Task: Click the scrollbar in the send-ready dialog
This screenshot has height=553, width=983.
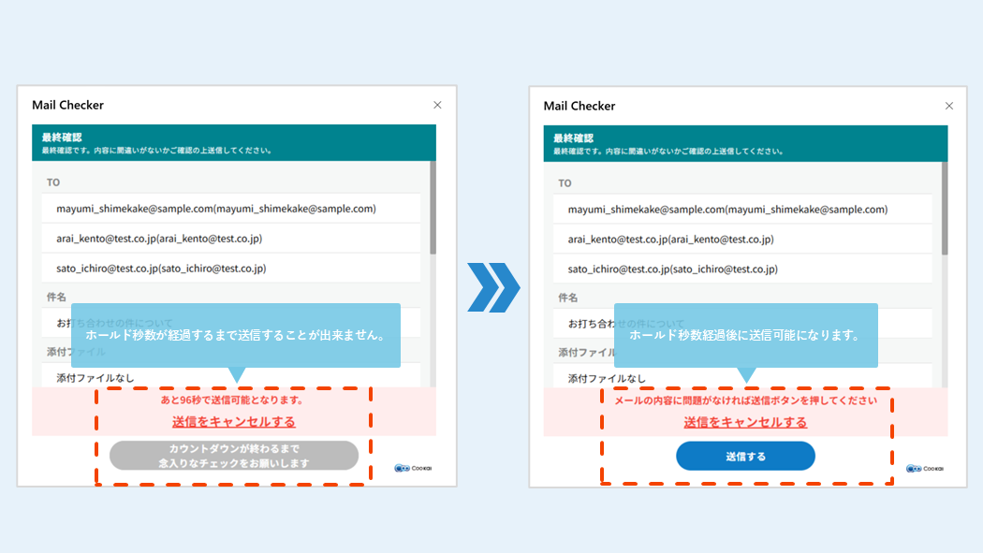Action: 945,208
